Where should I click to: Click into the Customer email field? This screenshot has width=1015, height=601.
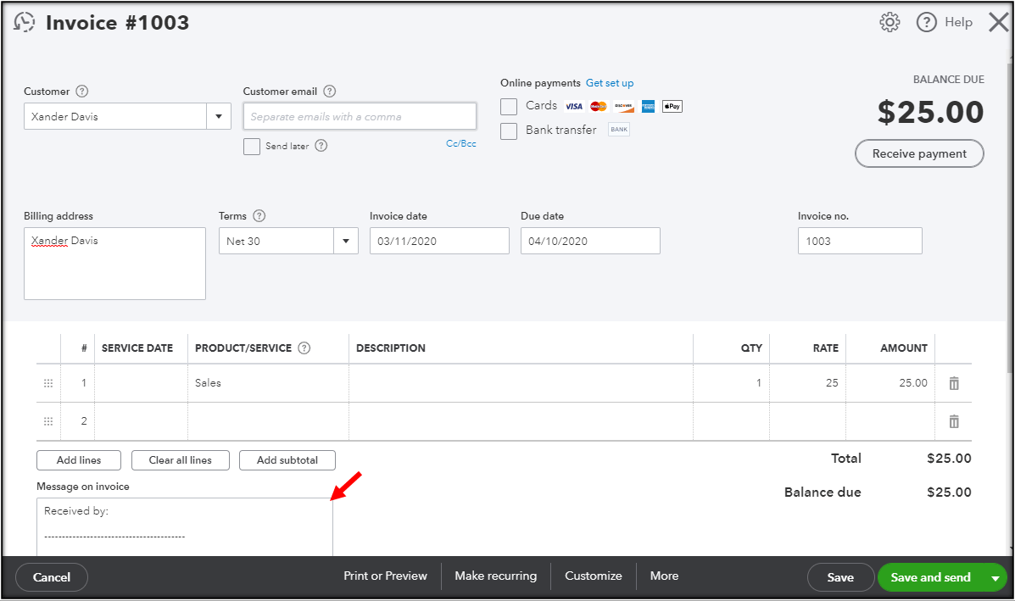click(360, 116)
